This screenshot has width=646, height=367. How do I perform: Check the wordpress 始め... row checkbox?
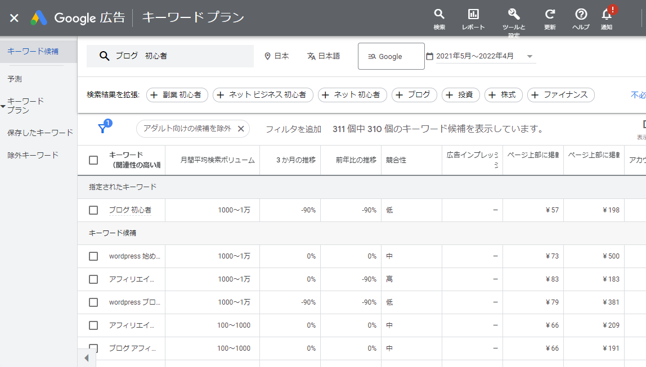(93, 256)
